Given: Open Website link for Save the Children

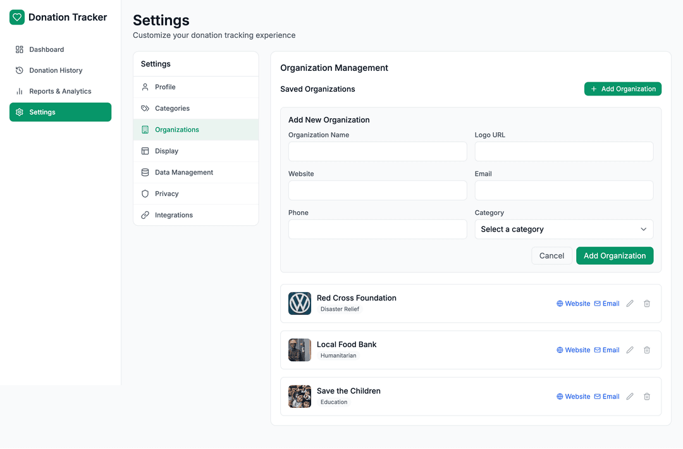Looking at the screenshot, I should click(573, 397).
